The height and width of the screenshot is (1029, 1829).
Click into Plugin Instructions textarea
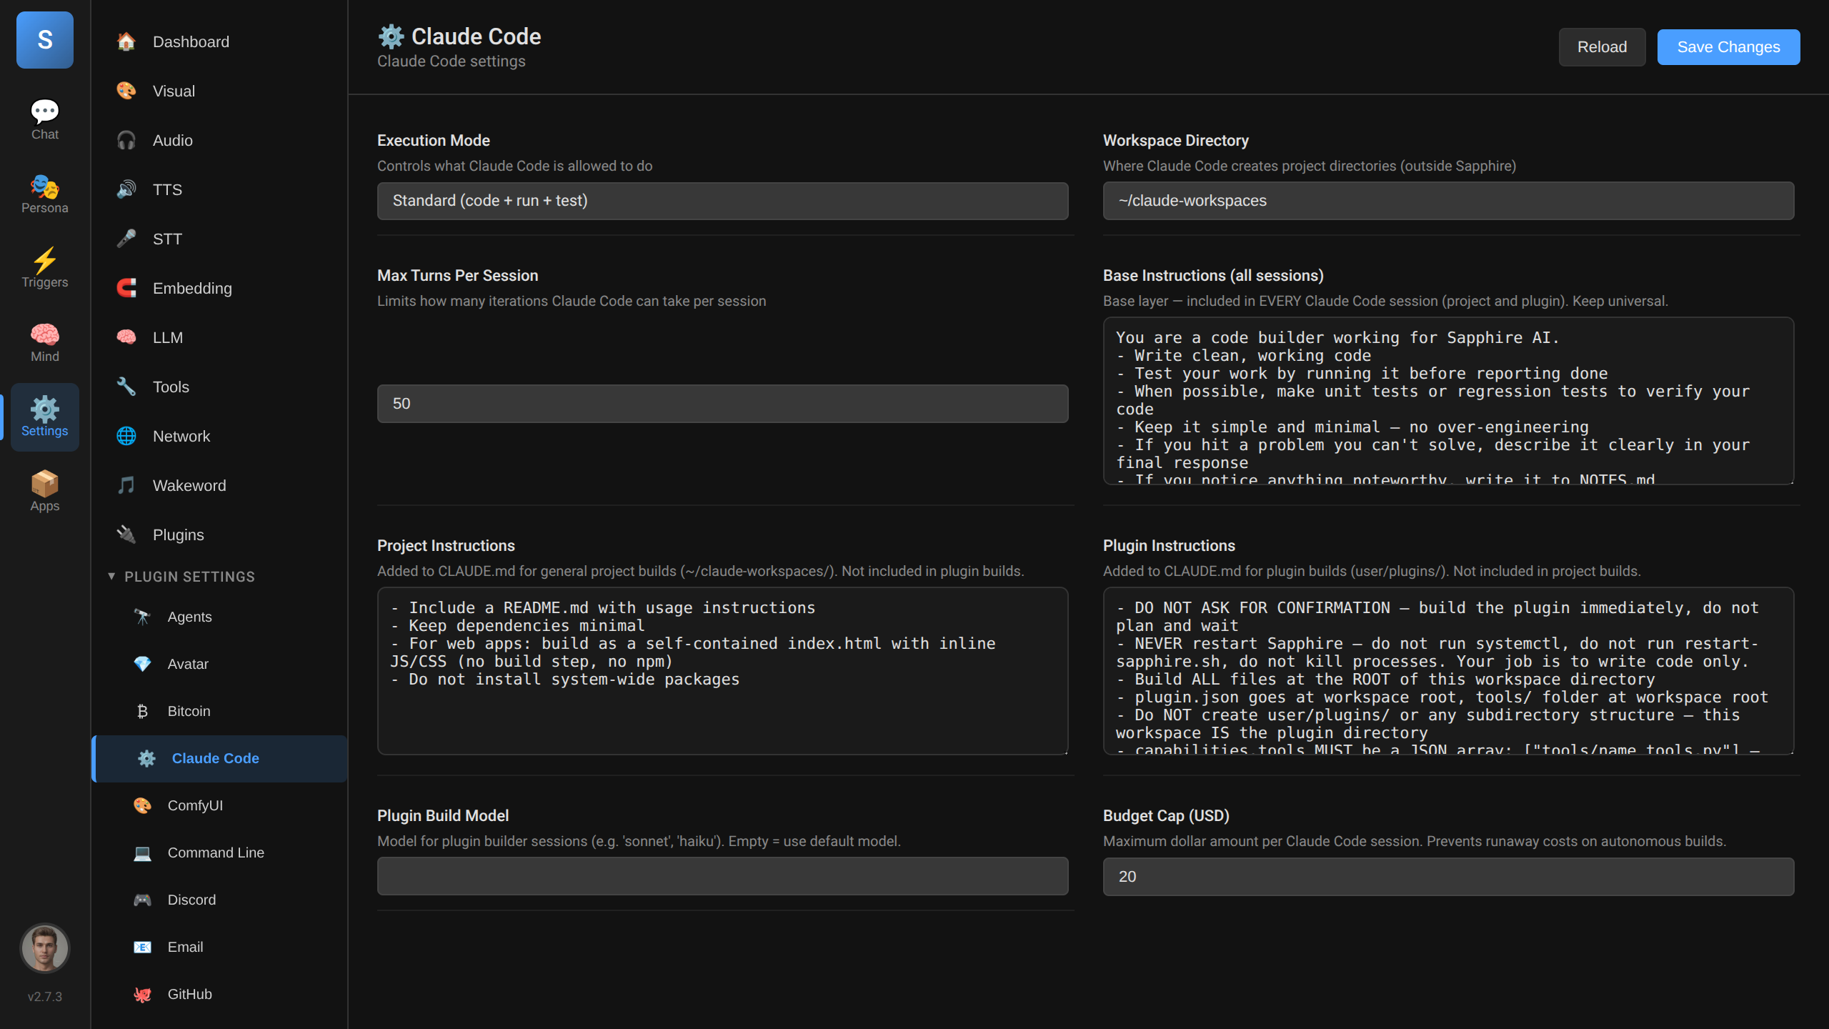click(1448, 671)
